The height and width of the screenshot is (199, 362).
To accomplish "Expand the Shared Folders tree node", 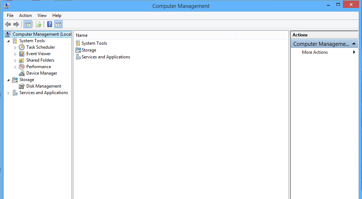I will [15, 60].
